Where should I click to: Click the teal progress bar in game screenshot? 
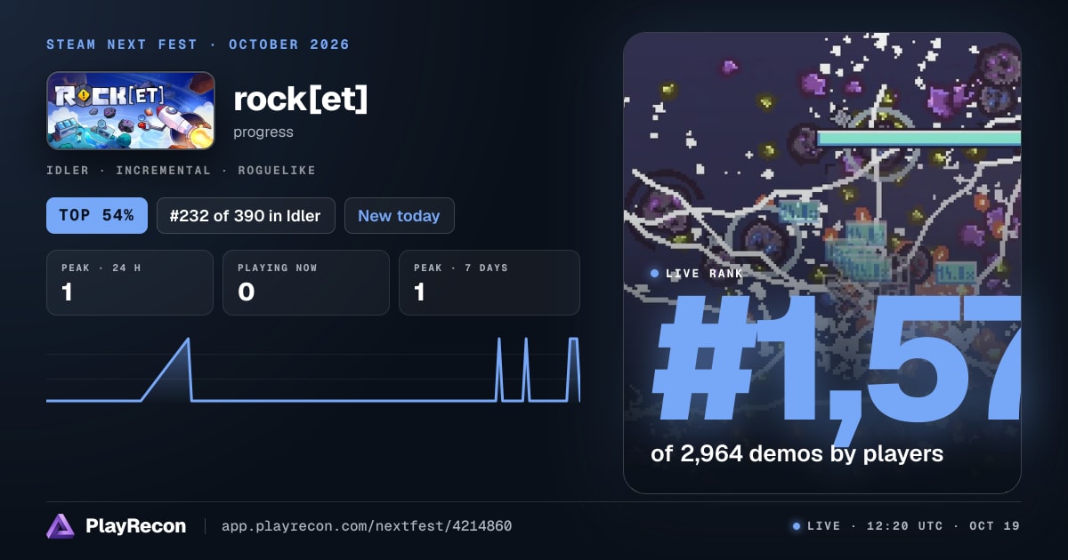pos(918,138)
